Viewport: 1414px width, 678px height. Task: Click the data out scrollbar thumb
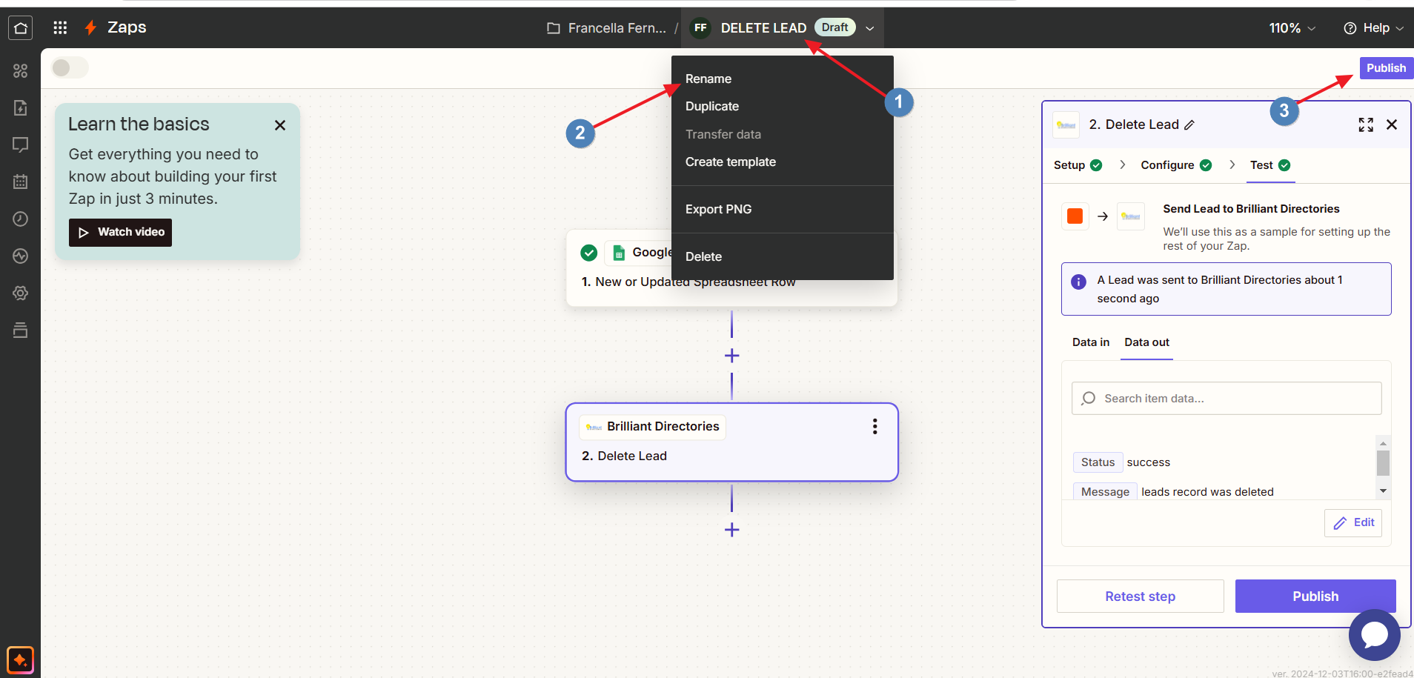tap(1383, 463)
